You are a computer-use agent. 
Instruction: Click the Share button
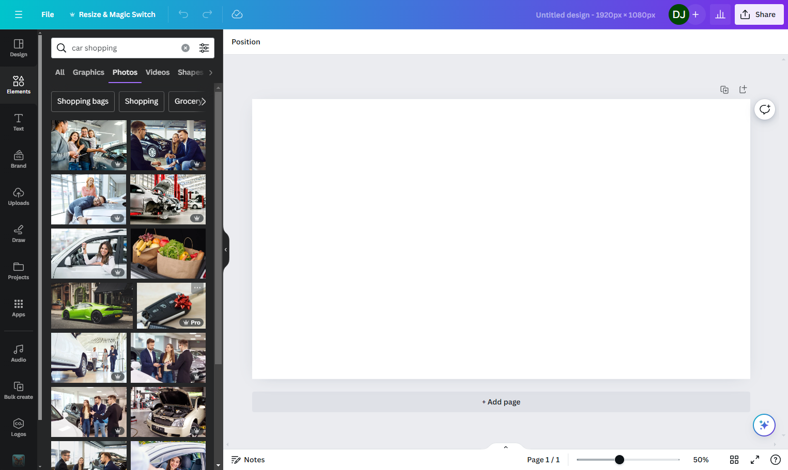point(759,14)
